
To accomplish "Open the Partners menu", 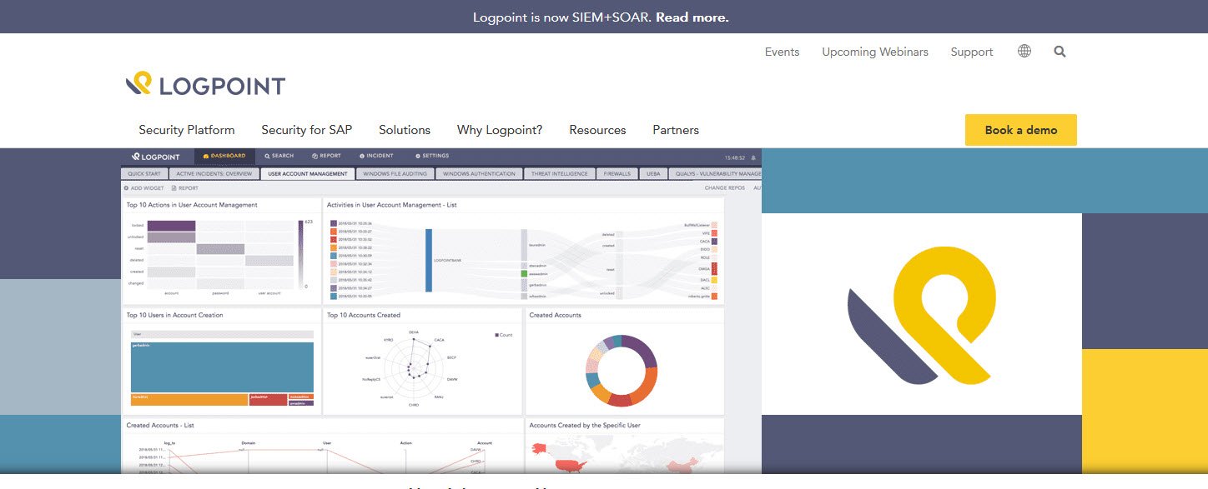I will pos(676,130).
